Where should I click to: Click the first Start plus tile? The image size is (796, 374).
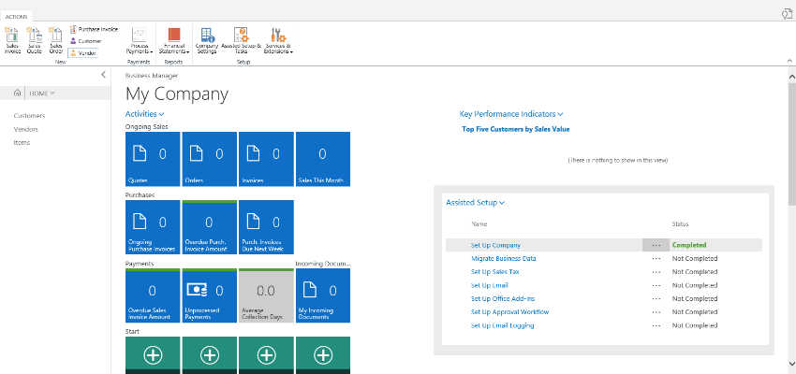point(153,355)
